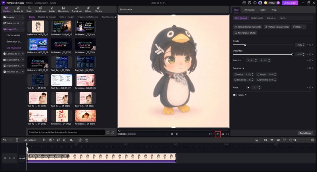The image size is (317, 172).
Task: Open the Archivo menu
Action: pyautogui.click(x=29, y=3)
